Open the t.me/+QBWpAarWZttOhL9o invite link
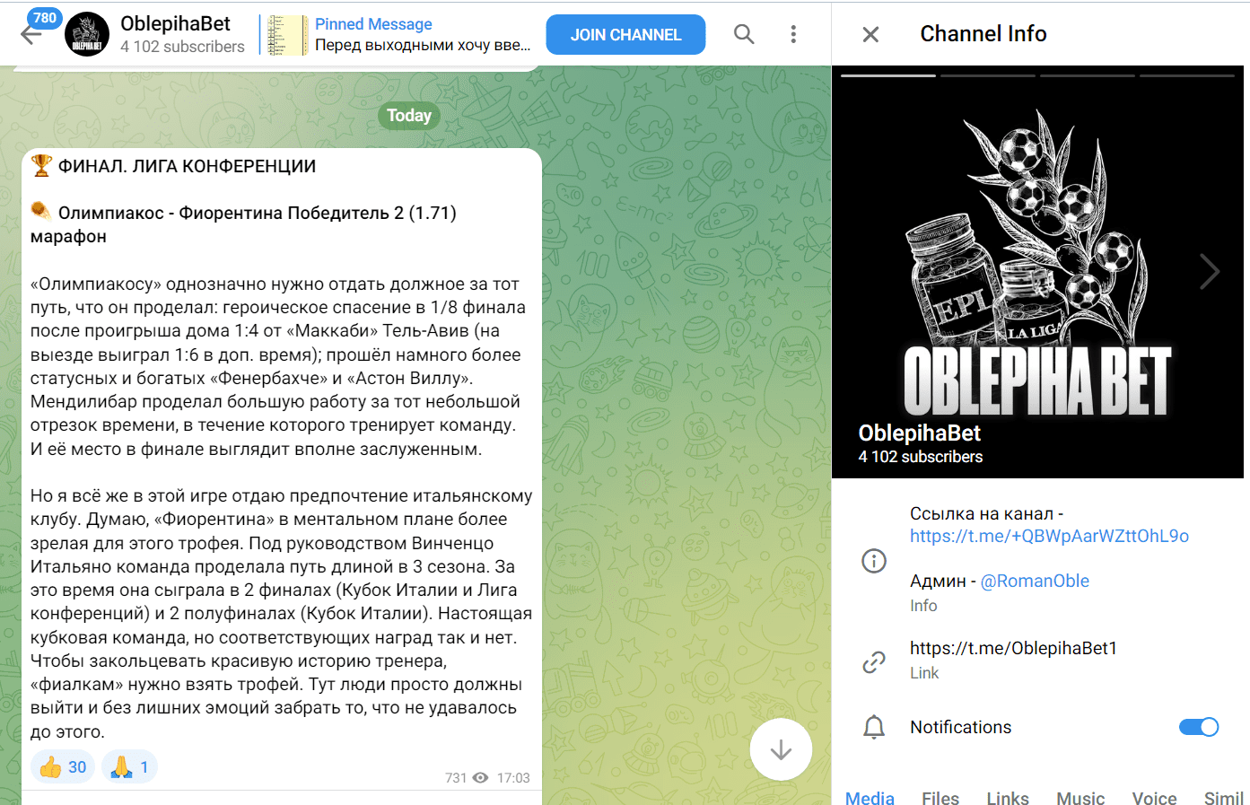Viewport: 1250px width, 805px height. [x=1049, y=536]
